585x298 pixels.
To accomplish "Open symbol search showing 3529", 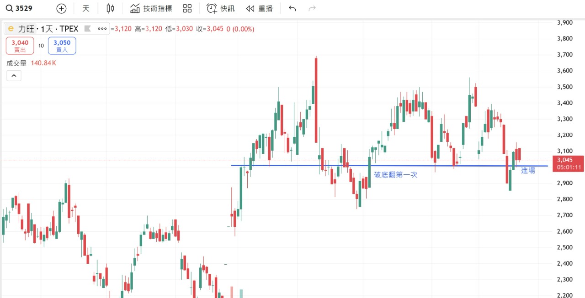I will (19, 8).
